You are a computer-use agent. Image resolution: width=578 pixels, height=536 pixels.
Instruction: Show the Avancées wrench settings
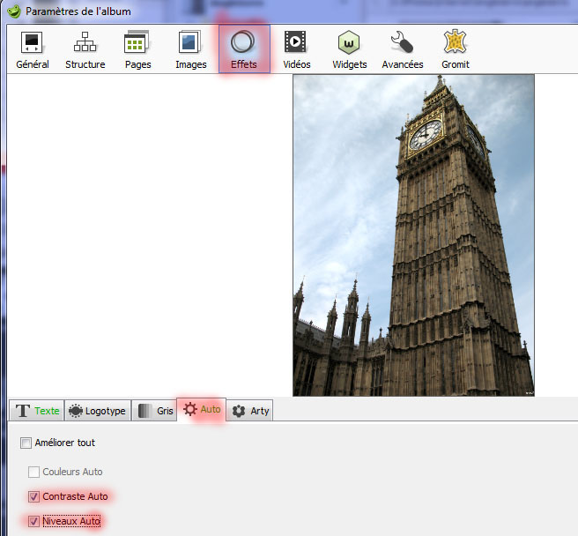pyautogui.click(x=403, y=49)
